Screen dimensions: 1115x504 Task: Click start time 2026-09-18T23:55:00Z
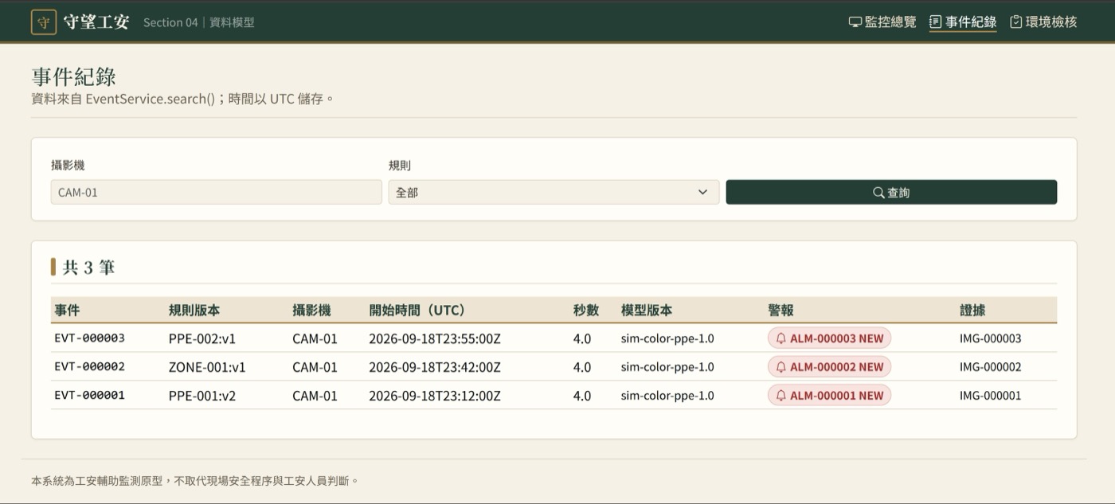(x=435, y=338)
